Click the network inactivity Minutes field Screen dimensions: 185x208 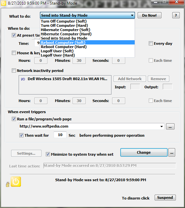pos(79,101)
